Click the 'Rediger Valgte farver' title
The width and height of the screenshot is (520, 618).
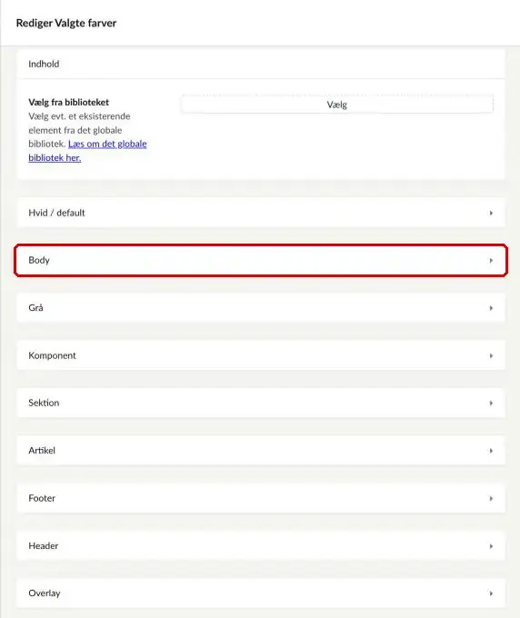click(x=66, y=23)
